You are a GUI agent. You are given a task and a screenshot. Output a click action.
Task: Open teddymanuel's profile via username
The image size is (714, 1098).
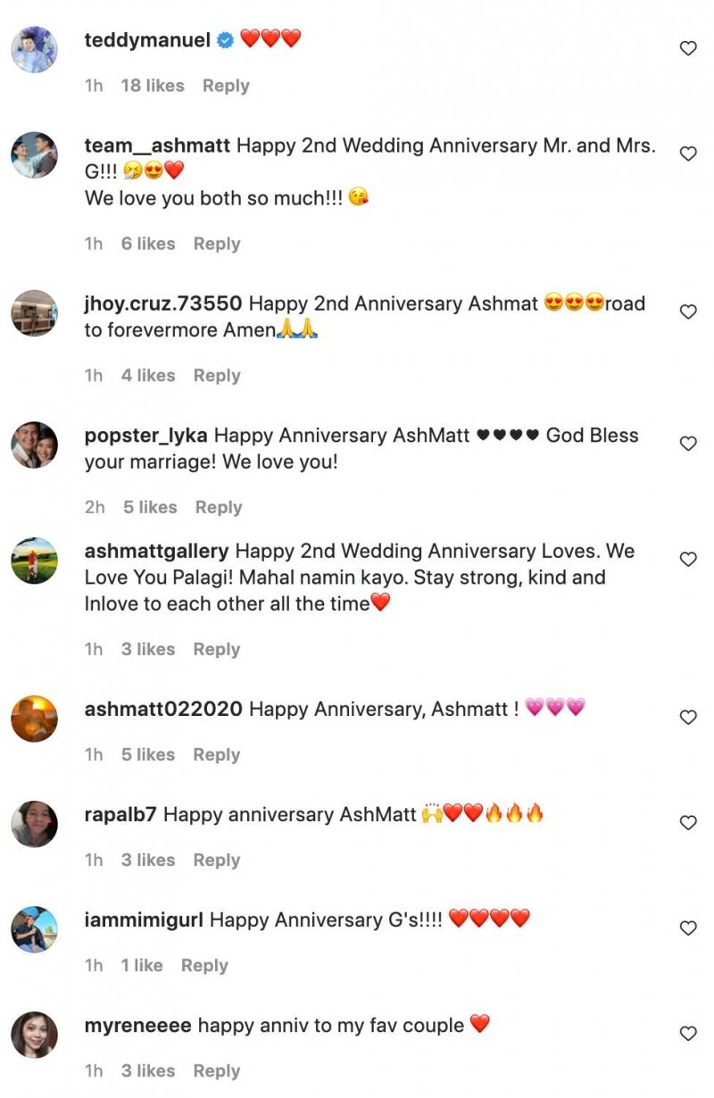click(147, 39)
